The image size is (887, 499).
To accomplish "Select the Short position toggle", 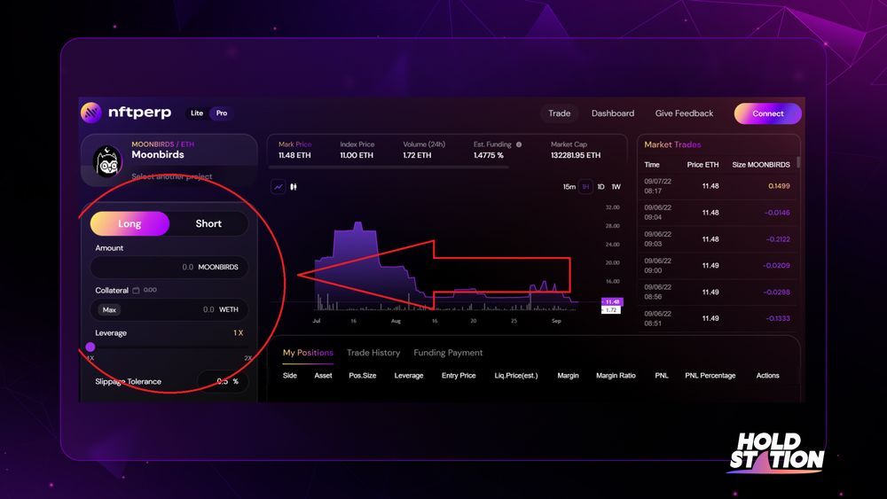I will click(208, 223).
